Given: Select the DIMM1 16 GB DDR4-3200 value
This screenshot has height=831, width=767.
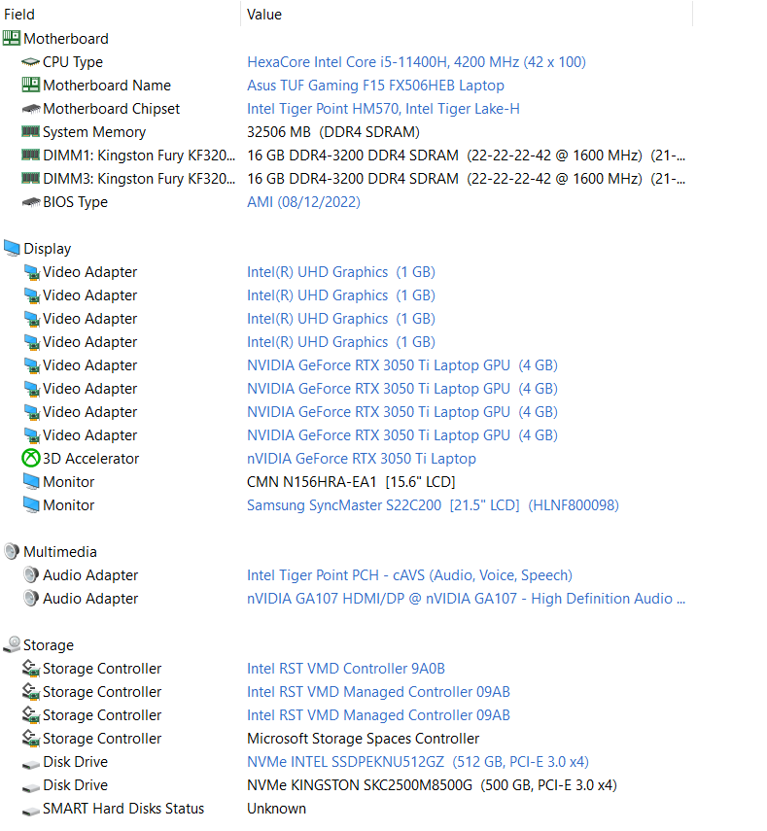Looking at the screenshot, I should (x=467, y=156).
